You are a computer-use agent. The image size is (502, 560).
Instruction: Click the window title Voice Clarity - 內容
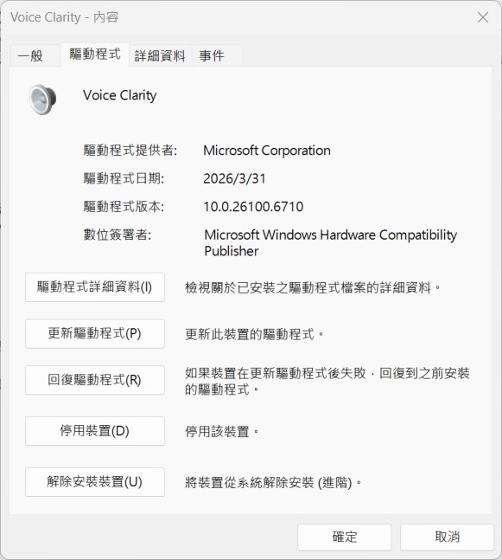64,17
